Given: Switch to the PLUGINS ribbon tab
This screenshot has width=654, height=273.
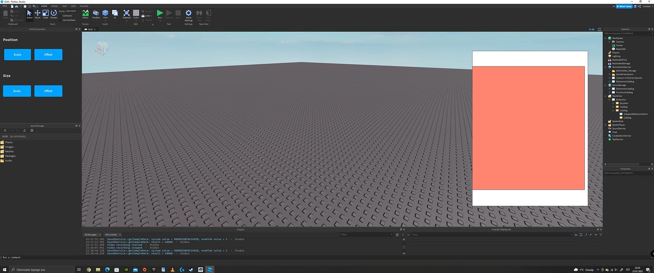Looking at the screenshot, I should tap(84, 6).
